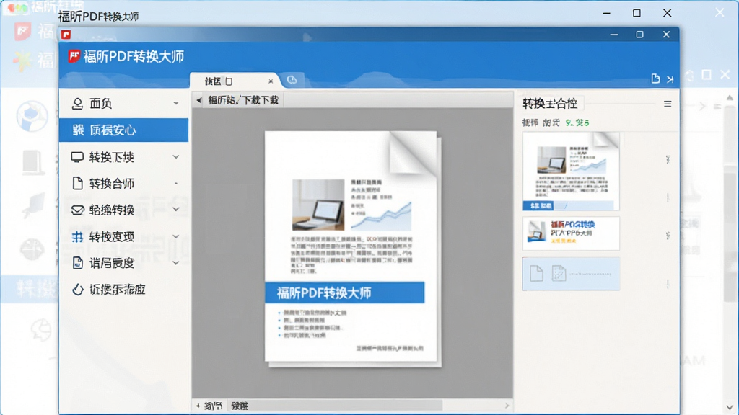The width and height of the screenshot is (739, 415).
Task: Click the flame icon at sidebar bottom
Action: (78, 290)
